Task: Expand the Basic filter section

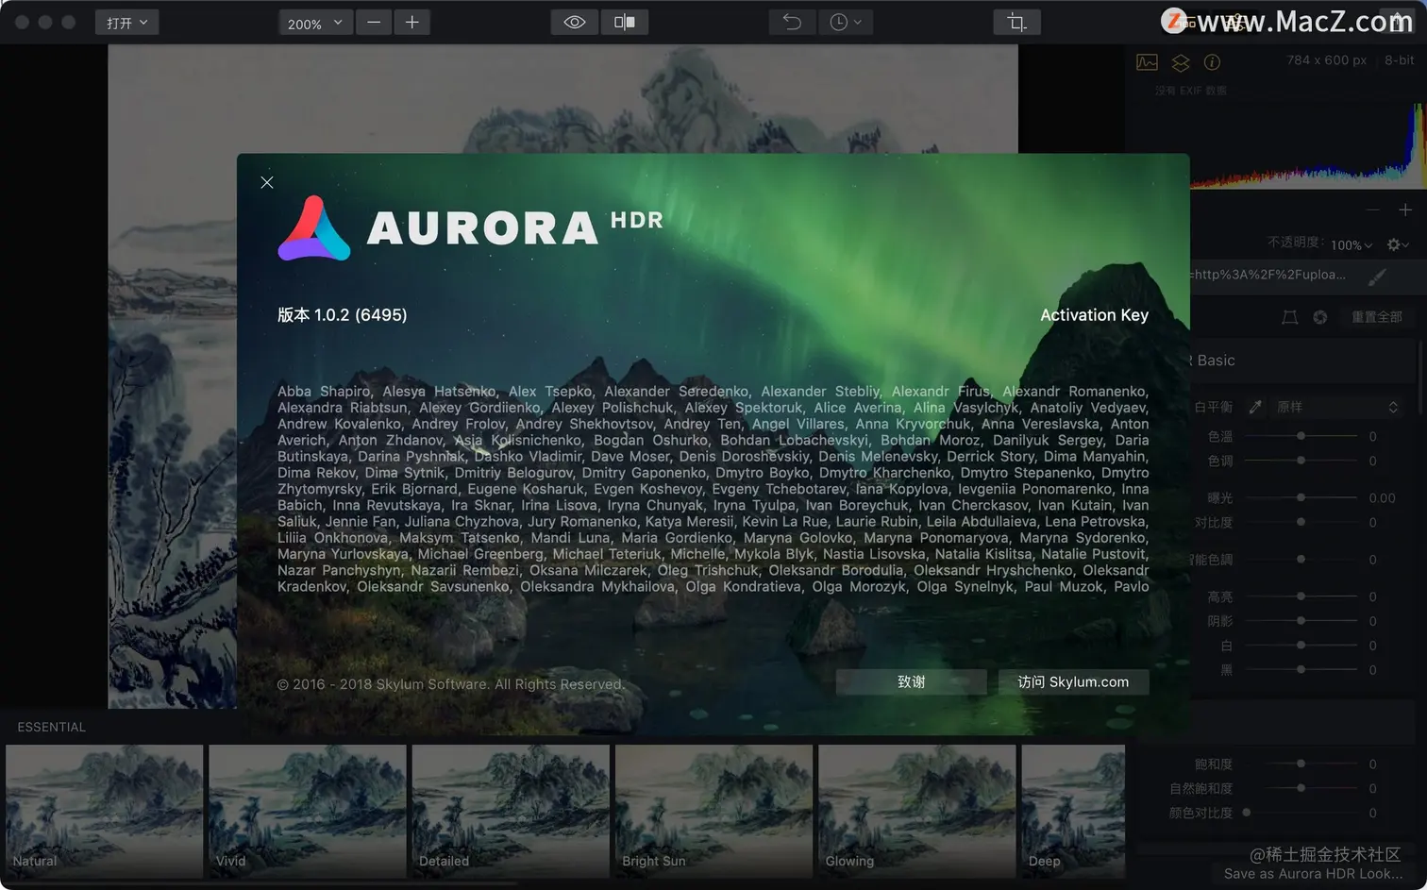Action: pos(1302,361)
